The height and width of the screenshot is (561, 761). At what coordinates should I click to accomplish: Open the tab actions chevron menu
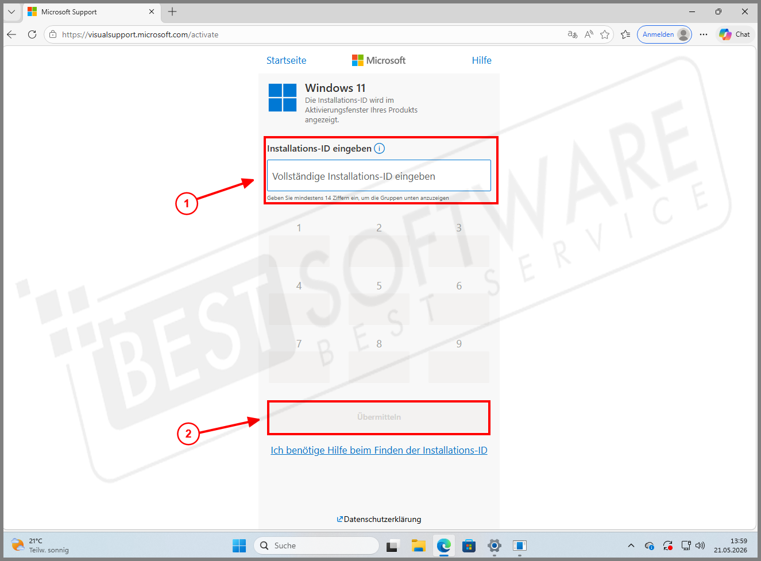point(11,11)
